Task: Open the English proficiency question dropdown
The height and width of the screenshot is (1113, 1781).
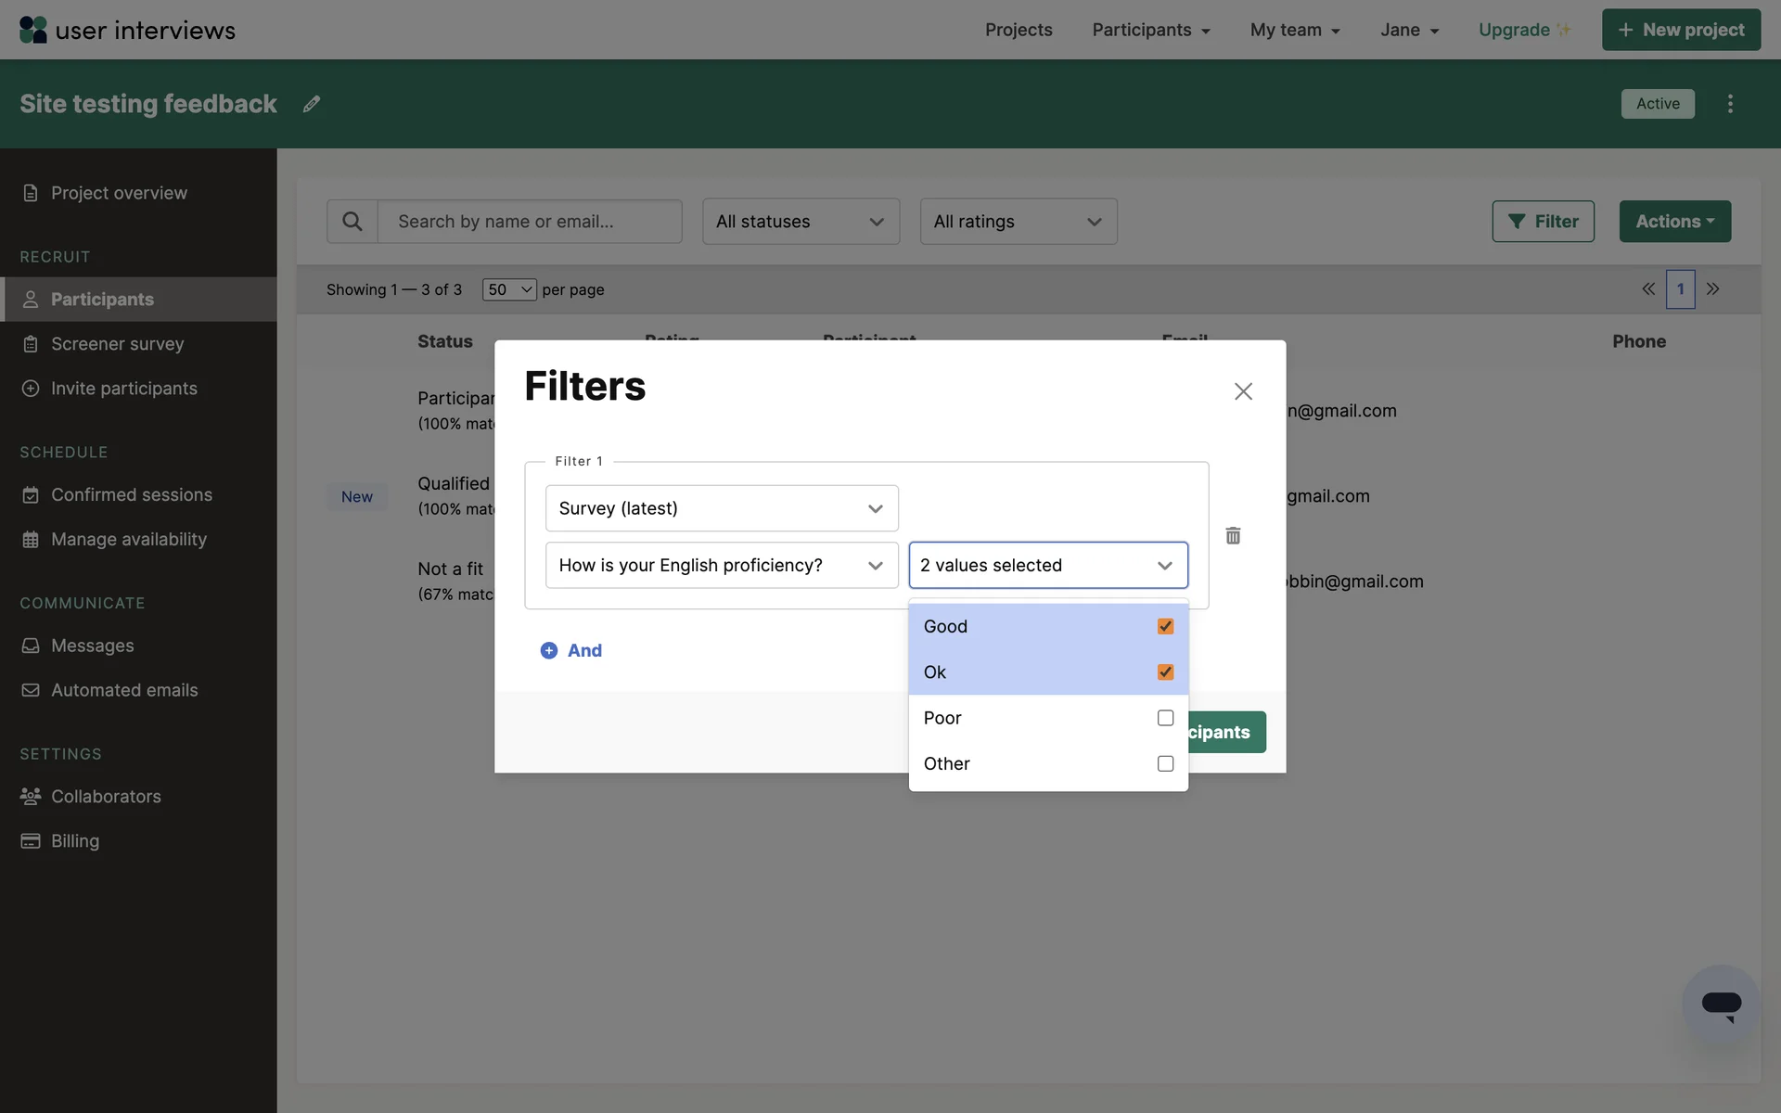Action: coord(722,565)
